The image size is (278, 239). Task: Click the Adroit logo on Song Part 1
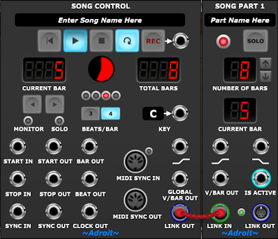pyautogui.click(x=240, y=233)
